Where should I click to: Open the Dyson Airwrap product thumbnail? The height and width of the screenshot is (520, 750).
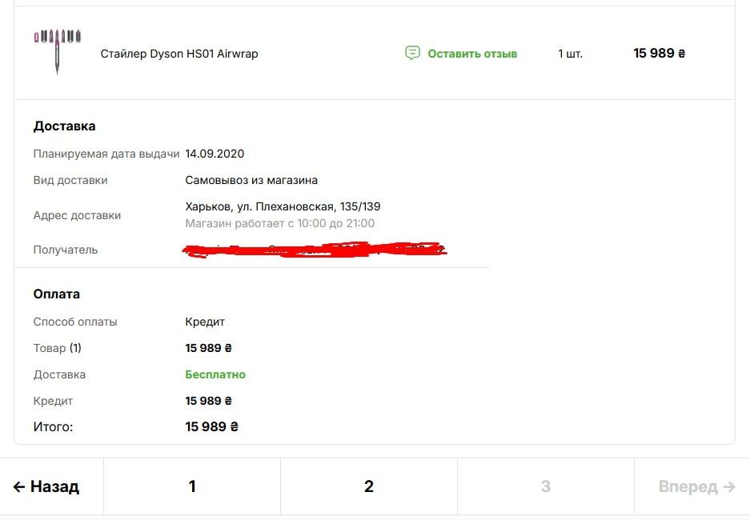coord(58,51)
